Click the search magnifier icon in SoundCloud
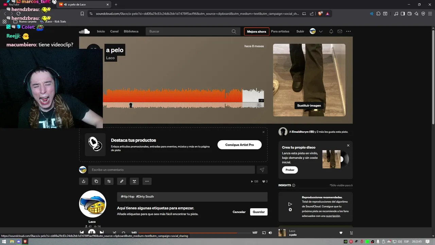The image size is (435, 245). [x=234, y=31]
